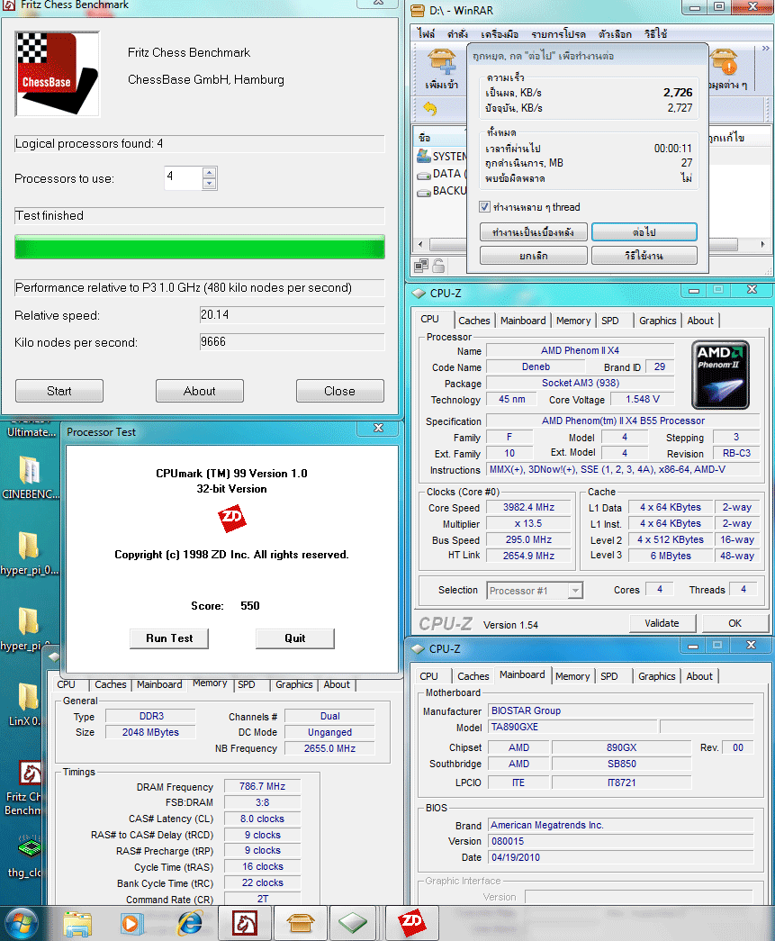Click the Core Speed value 3982.4 MHz

(528, 508)
